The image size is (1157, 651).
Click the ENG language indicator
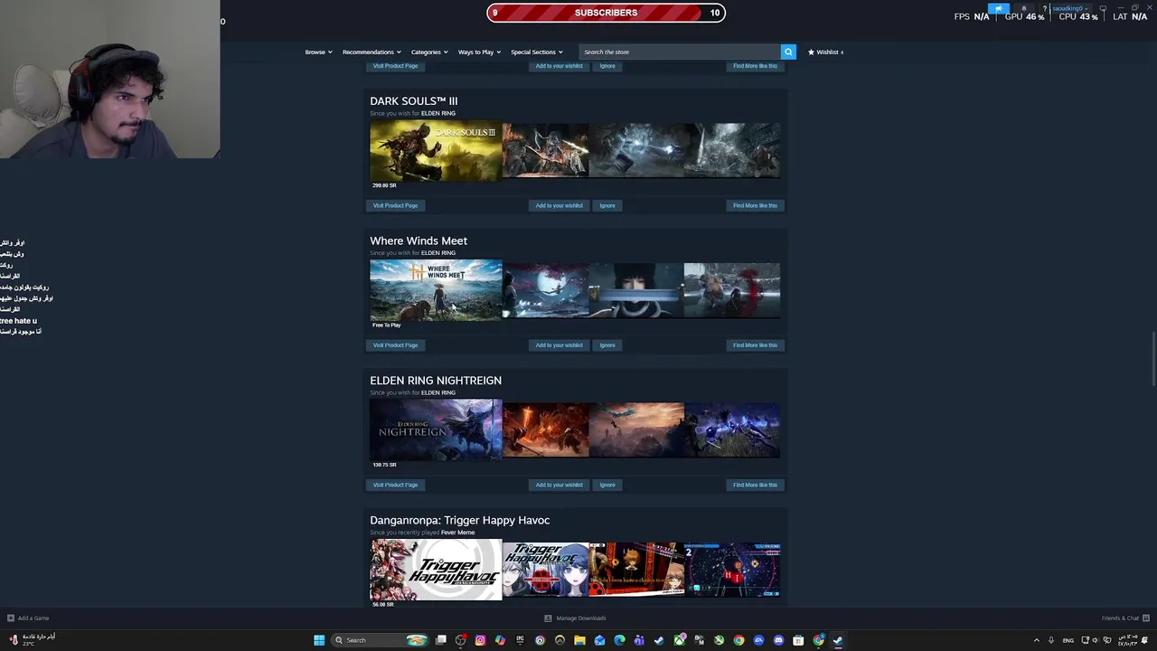(x=1068, y=640)
